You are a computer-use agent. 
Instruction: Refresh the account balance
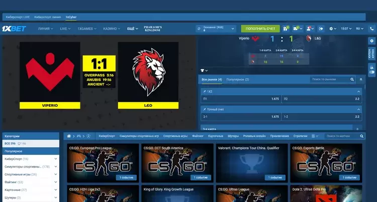[199, 29]
